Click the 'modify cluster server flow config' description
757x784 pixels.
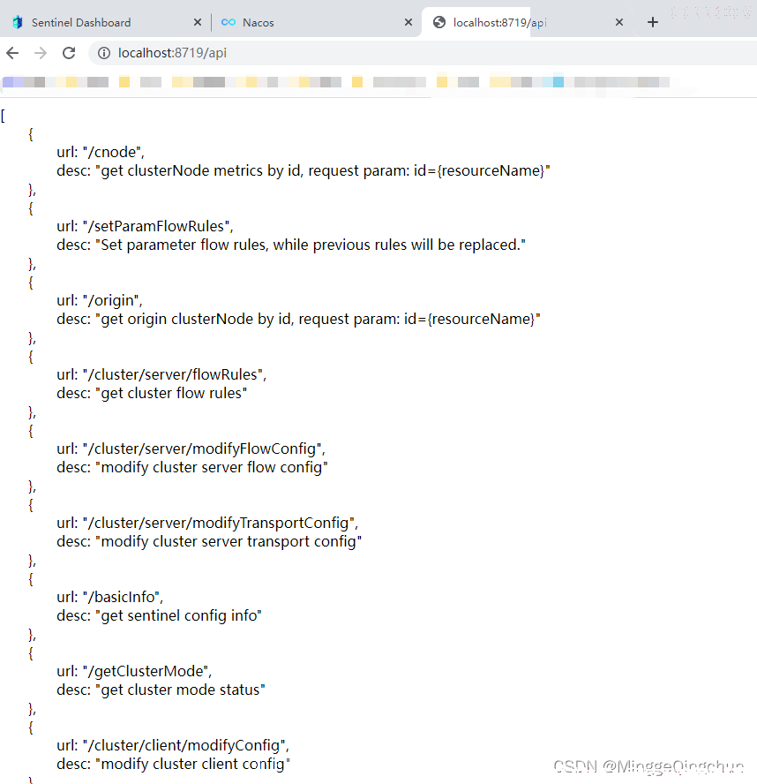(x=192, y=468)
